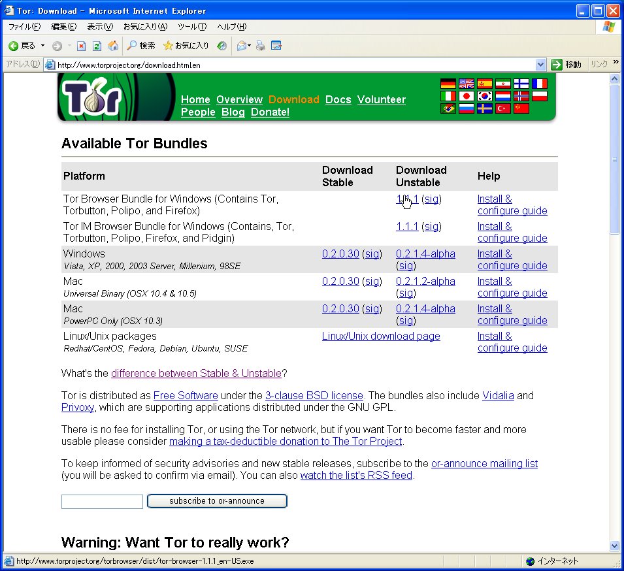Open the お気に入り favorites star button
The height and width of the screenshot is (571, 624).
tap(186, 46)
